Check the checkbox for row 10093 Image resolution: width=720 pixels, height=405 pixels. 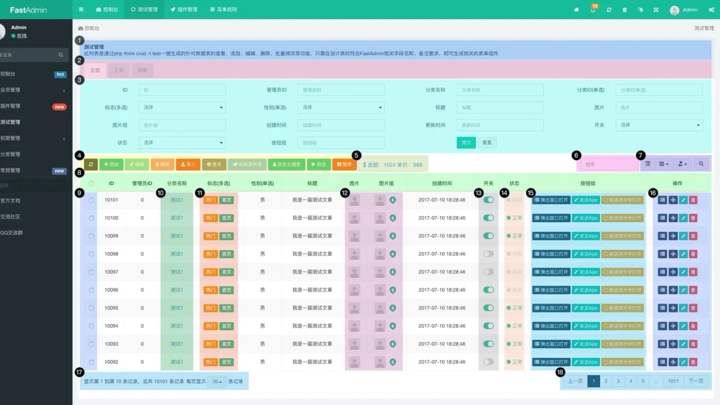pos(91,344)
